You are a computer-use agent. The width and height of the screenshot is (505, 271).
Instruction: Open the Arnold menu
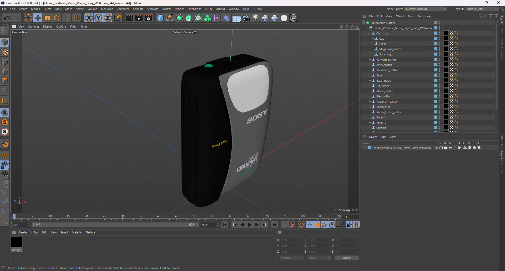pyautogui.click(x=220, y=9)
